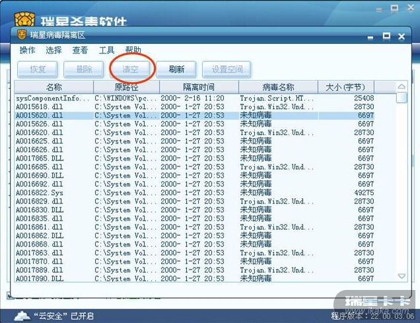Sort by 隔离时间 column header
The image size is (420, 323).
tap(199, 87)
